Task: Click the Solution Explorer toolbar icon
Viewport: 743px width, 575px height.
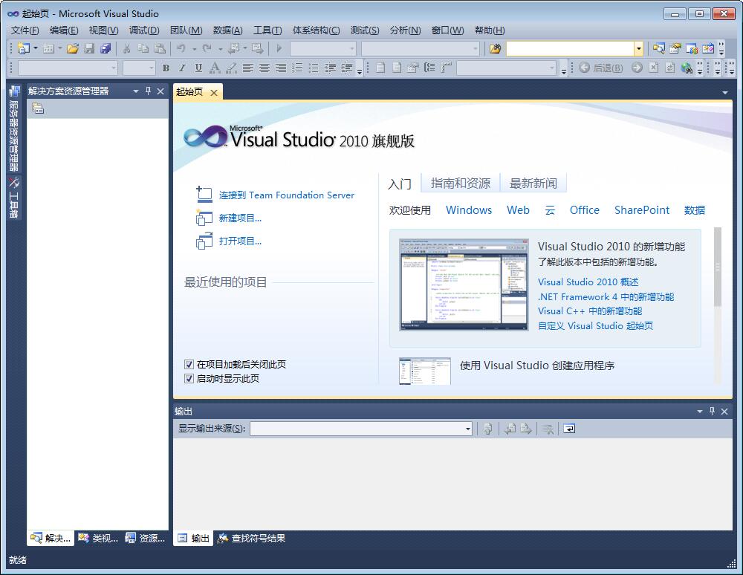Action: point(658,48)
